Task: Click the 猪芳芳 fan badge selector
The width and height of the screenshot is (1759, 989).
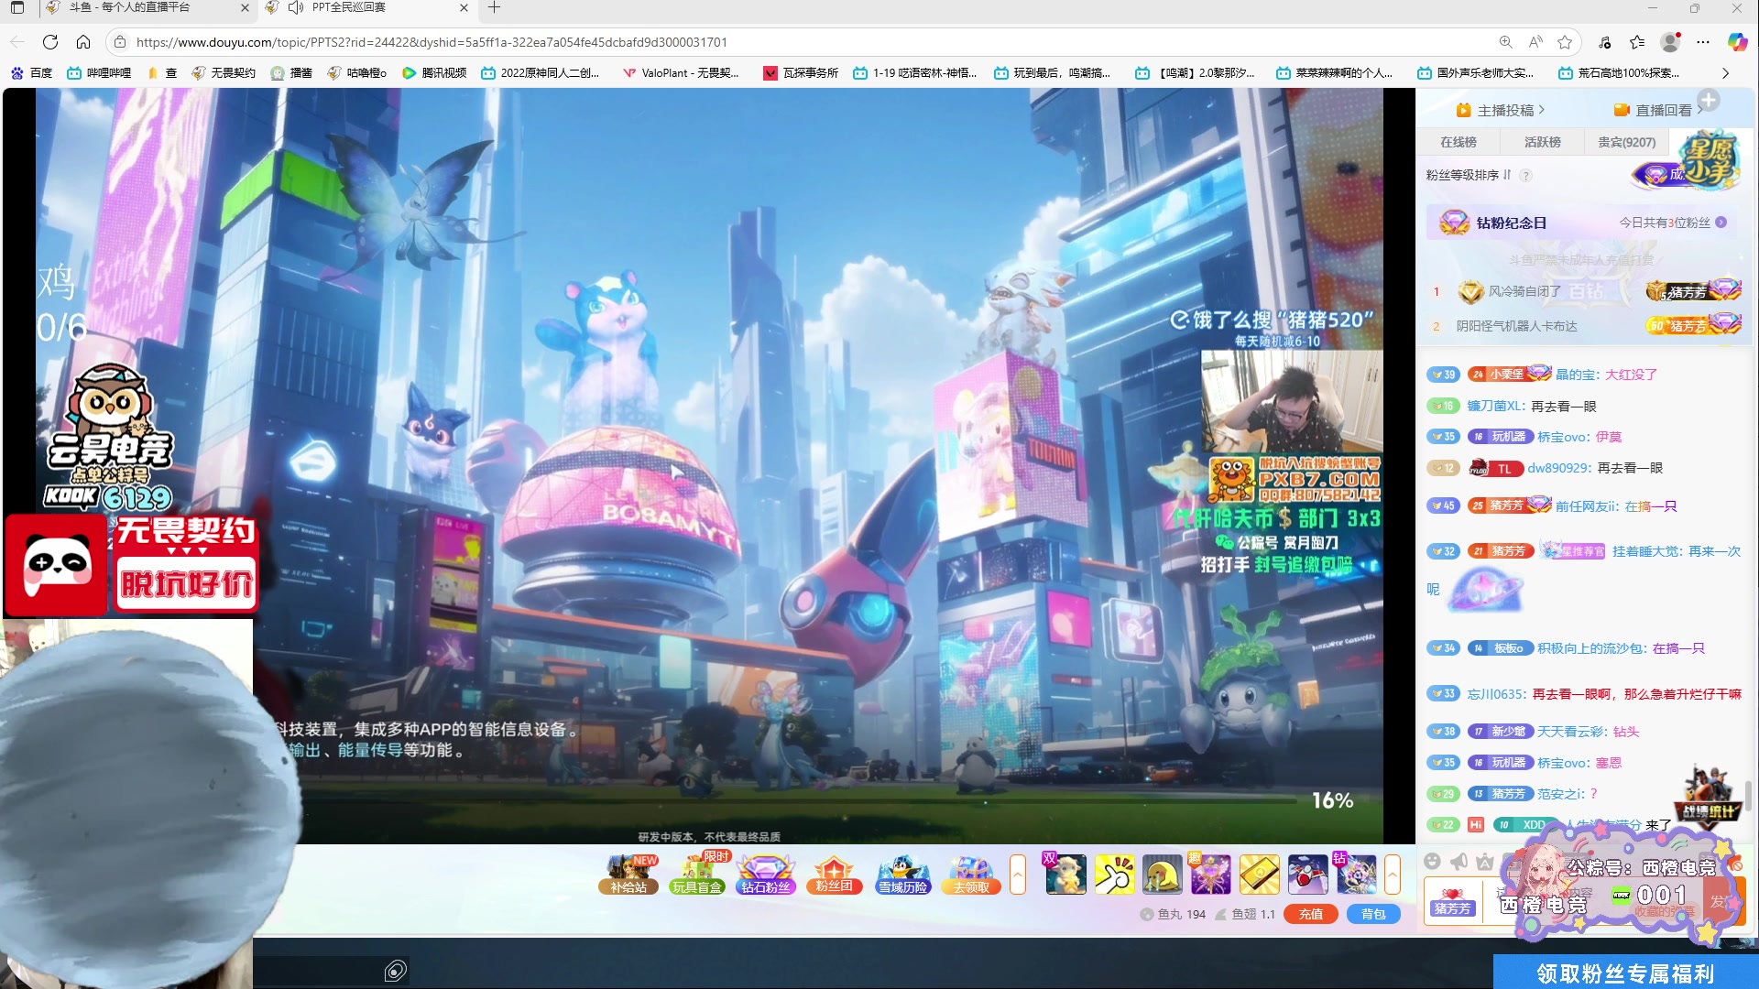Action: (x=1453, y=902)
